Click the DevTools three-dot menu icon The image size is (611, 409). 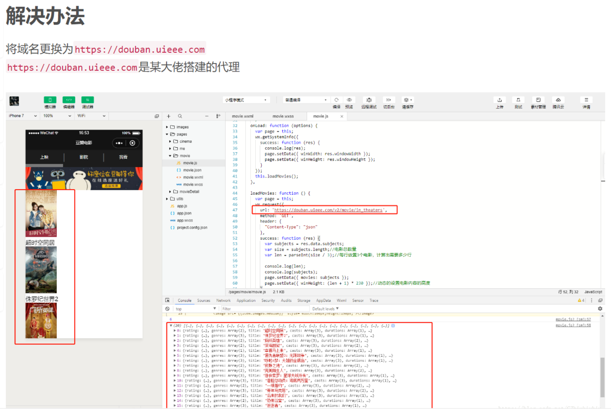pyautogui.click(x=591, y=300)
